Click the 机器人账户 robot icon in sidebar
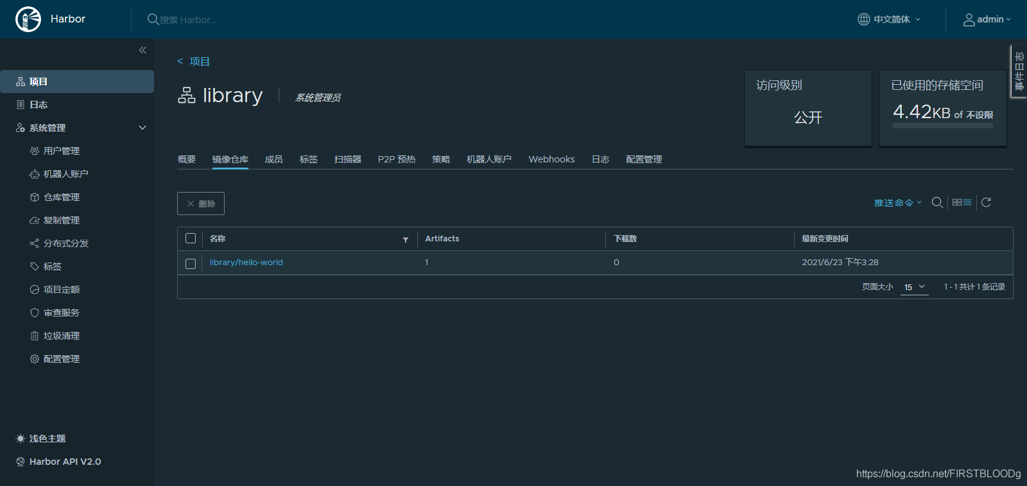 35,174
